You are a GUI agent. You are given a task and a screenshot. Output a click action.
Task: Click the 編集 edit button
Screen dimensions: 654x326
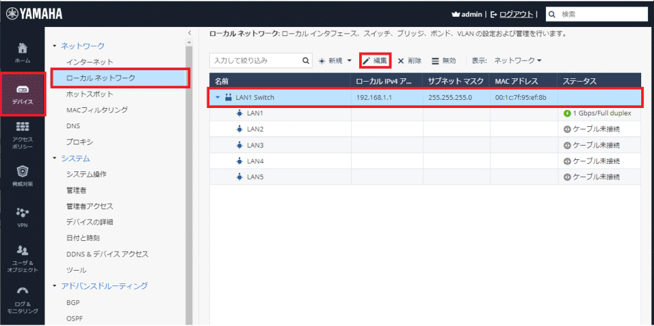click(x=375, y=61)
